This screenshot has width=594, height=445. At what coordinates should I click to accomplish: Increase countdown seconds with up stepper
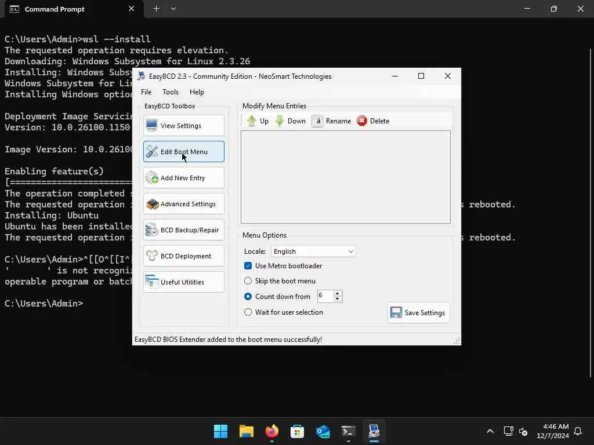click(338, 293)
